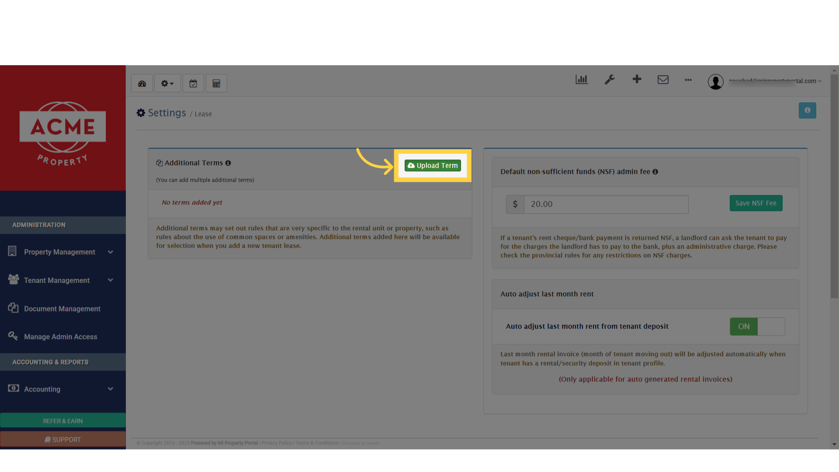Click the dollar sign input prefix

coord(515,204)
